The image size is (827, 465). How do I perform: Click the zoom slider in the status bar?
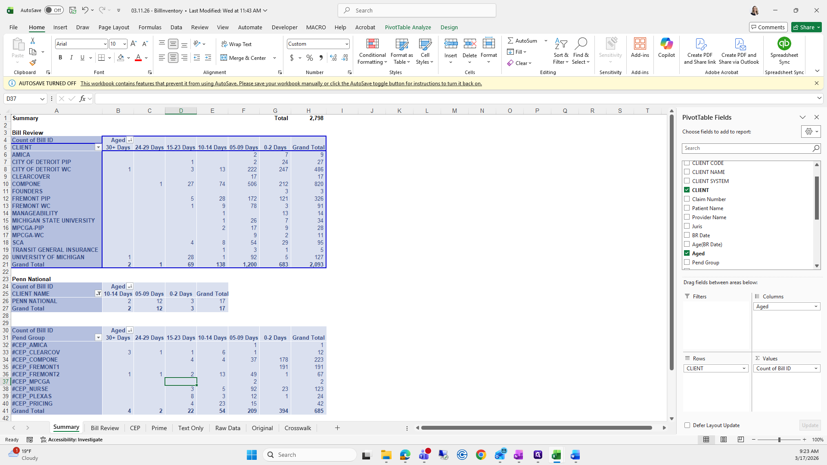(x=779, y=440)
